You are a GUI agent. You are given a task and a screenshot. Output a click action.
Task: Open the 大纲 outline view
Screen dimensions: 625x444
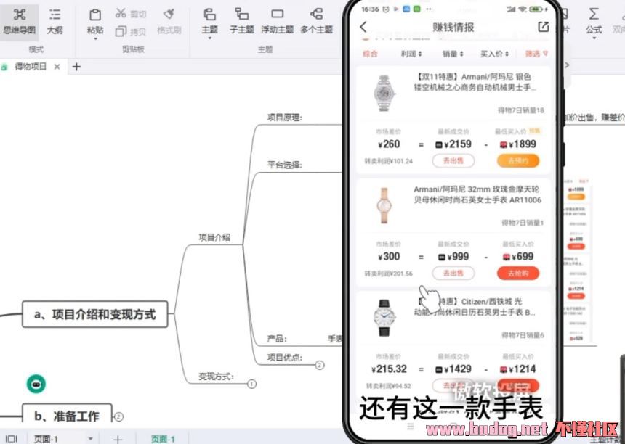click(x=55, y=22)
